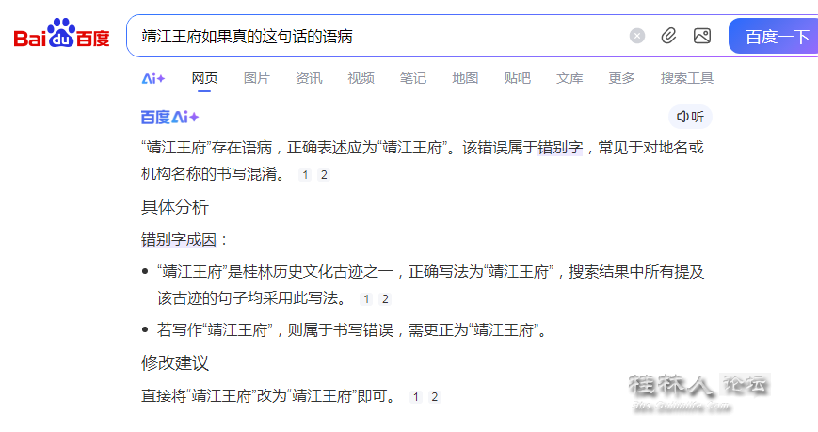The image size is (818, 432).
Task: Click the Baidu logo
Action: pos(61,36)
